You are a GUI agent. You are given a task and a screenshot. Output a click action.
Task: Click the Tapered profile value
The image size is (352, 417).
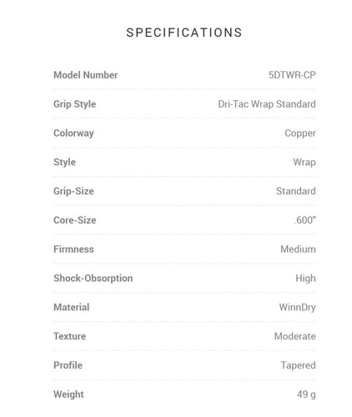pyautogui.click(x=298, y=365)
